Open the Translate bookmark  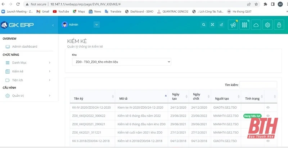[113, 12]
